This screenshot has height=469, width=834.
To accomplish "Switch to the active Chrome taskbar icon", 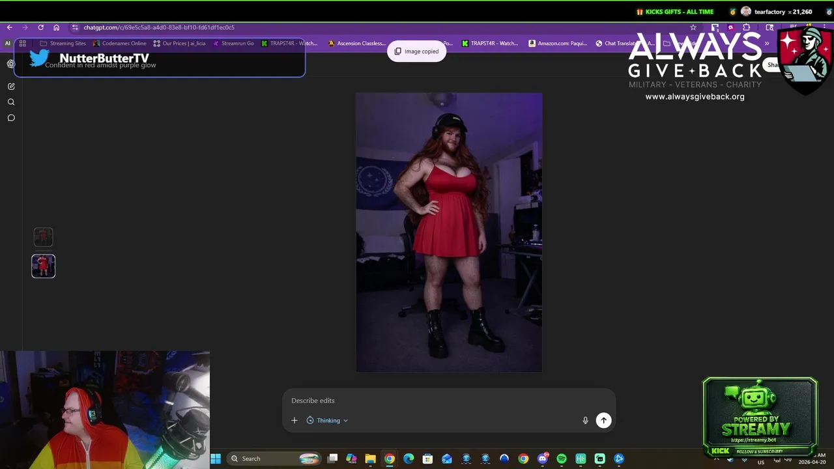I will pos(389,459).
